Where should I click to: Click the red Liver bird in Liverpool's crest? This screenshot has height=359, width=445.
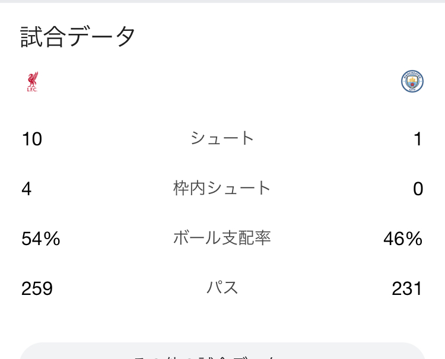tap(32, 78)
